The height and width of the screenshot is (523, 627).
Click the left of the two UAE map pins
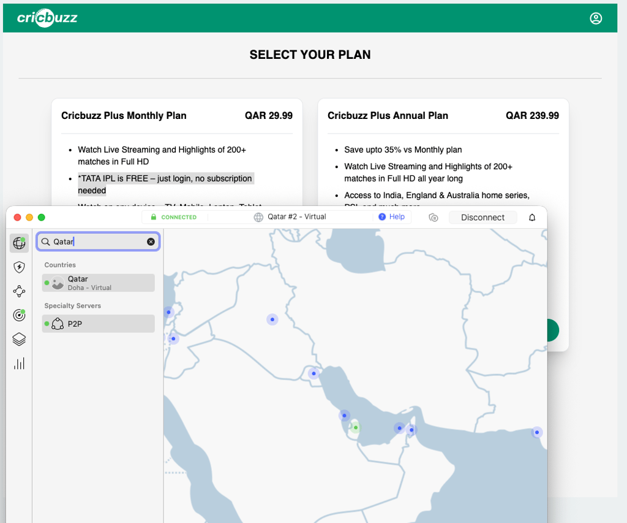[399, 428]
